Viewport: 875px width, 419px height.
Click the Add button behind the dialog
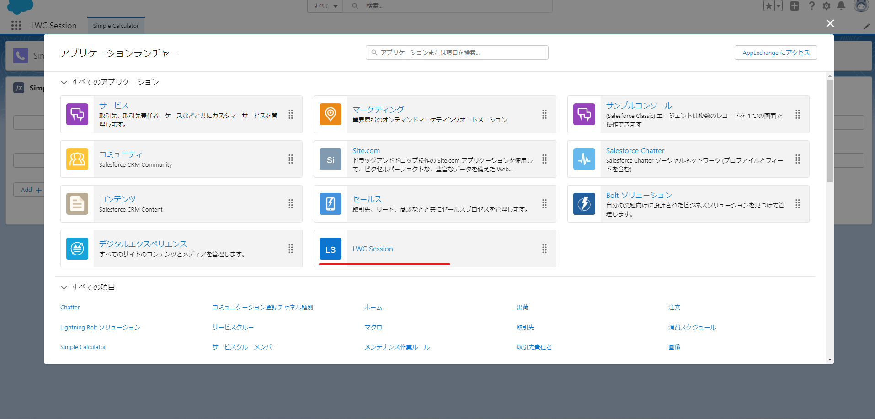(x=28, y=190)
